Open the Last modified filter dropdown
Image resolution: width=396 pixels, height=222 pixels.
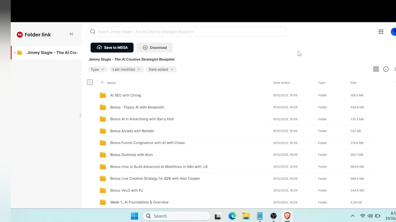(x=127, y=69)
